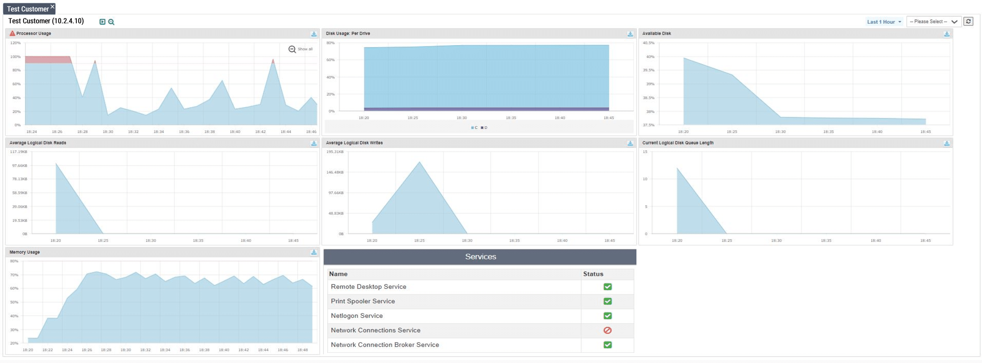Click the magnifier icon next to customer title

pyautogui.click(x=111, y=22)
